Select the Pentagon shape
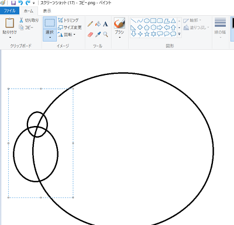Viewport: 234px width, 225px height. pos(147,28)
